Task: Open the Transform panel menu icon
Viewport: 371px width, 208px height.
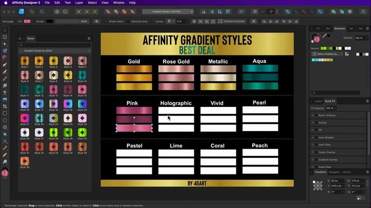Action: tap(368, 172)
